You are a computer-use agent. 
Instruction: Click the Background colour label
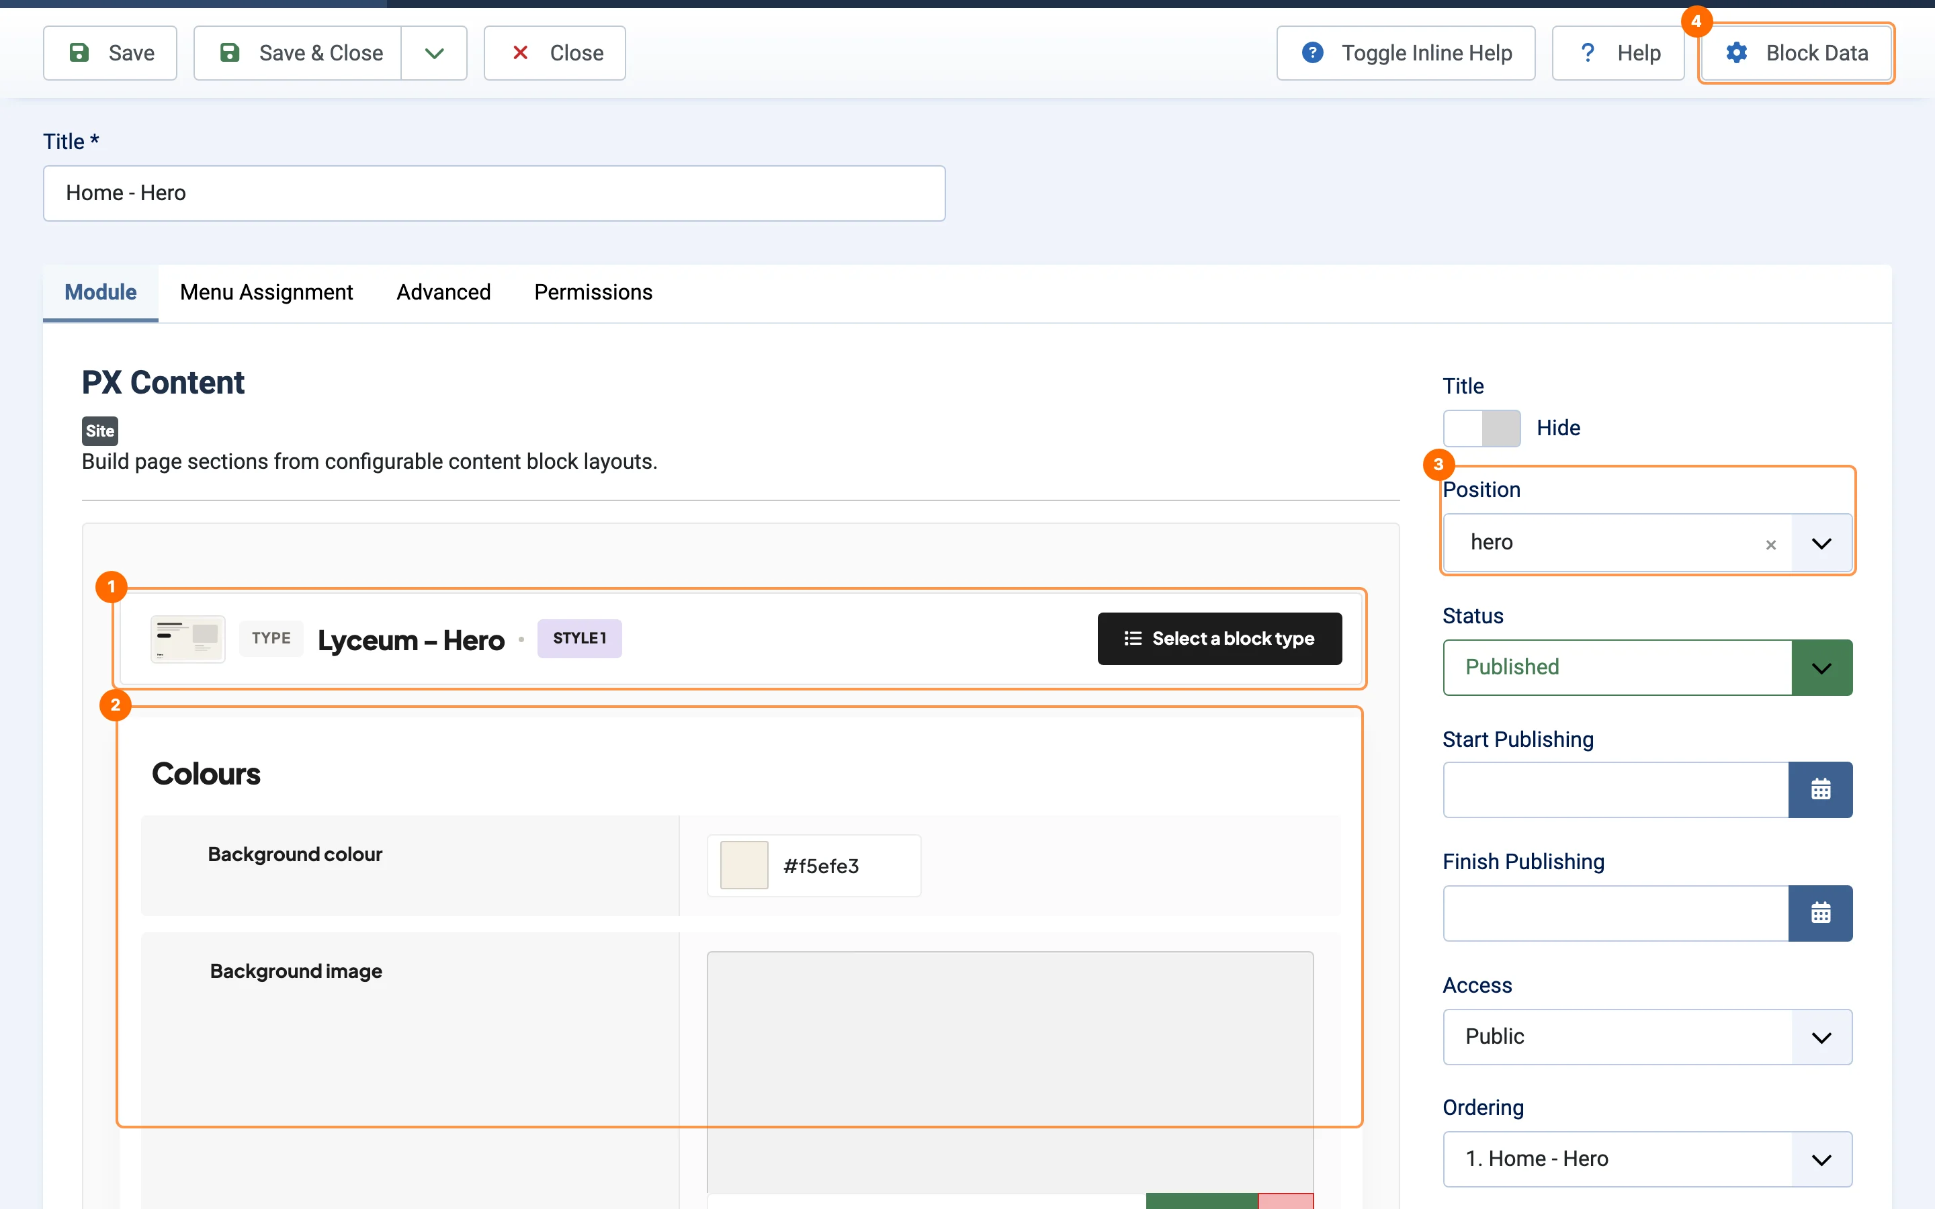[295, 854]
